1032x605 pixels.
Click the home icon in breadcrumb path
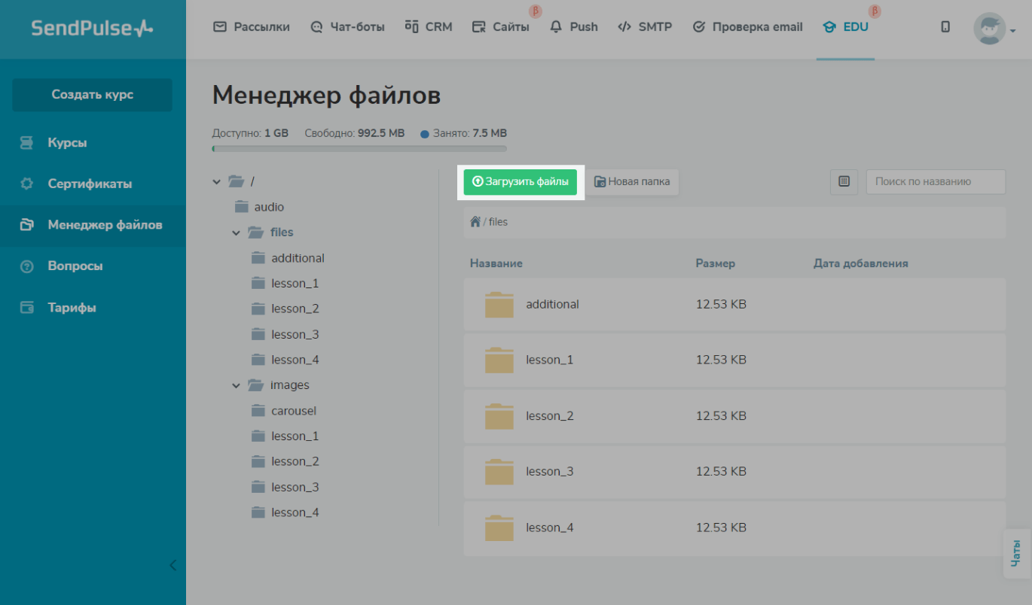click(x=475, y=222)
